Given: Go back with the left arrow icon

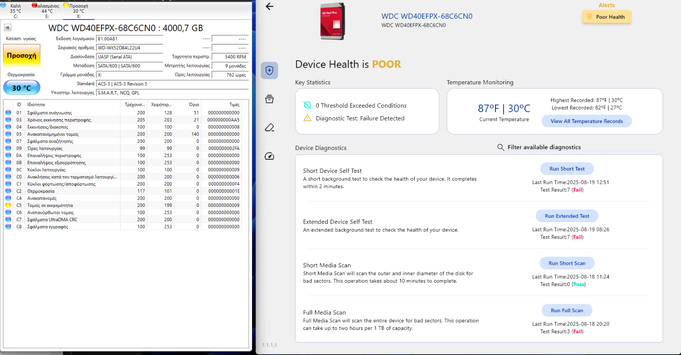Looking at the screenshot, I should coord(269,6).
